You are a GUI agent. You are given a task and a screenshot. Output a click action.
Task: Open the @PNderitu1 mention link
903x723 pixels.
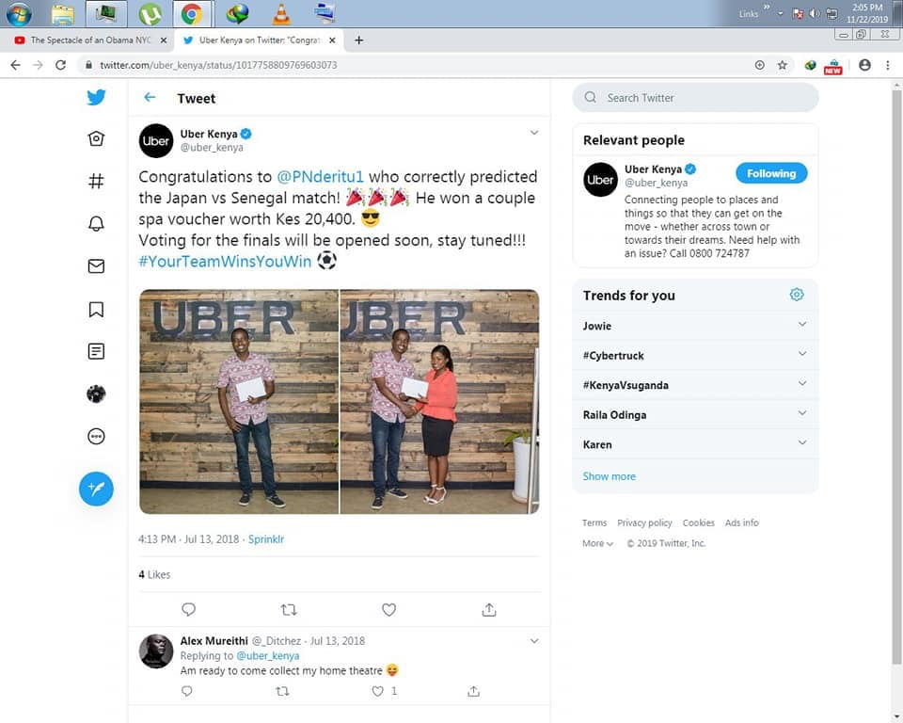coord(320,177)
